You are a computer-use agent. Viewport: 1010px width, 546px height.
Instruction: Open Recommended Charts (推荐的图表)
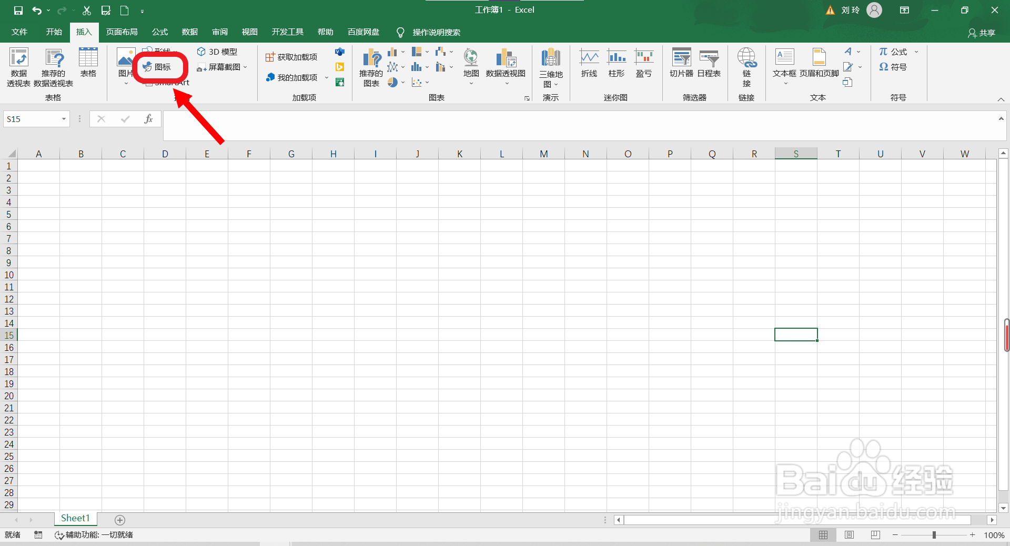coord(371,67)
